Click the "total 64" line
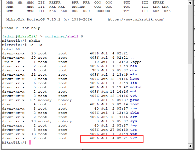The height and width of the screenshot is (150, 195). tap(11, 49)
